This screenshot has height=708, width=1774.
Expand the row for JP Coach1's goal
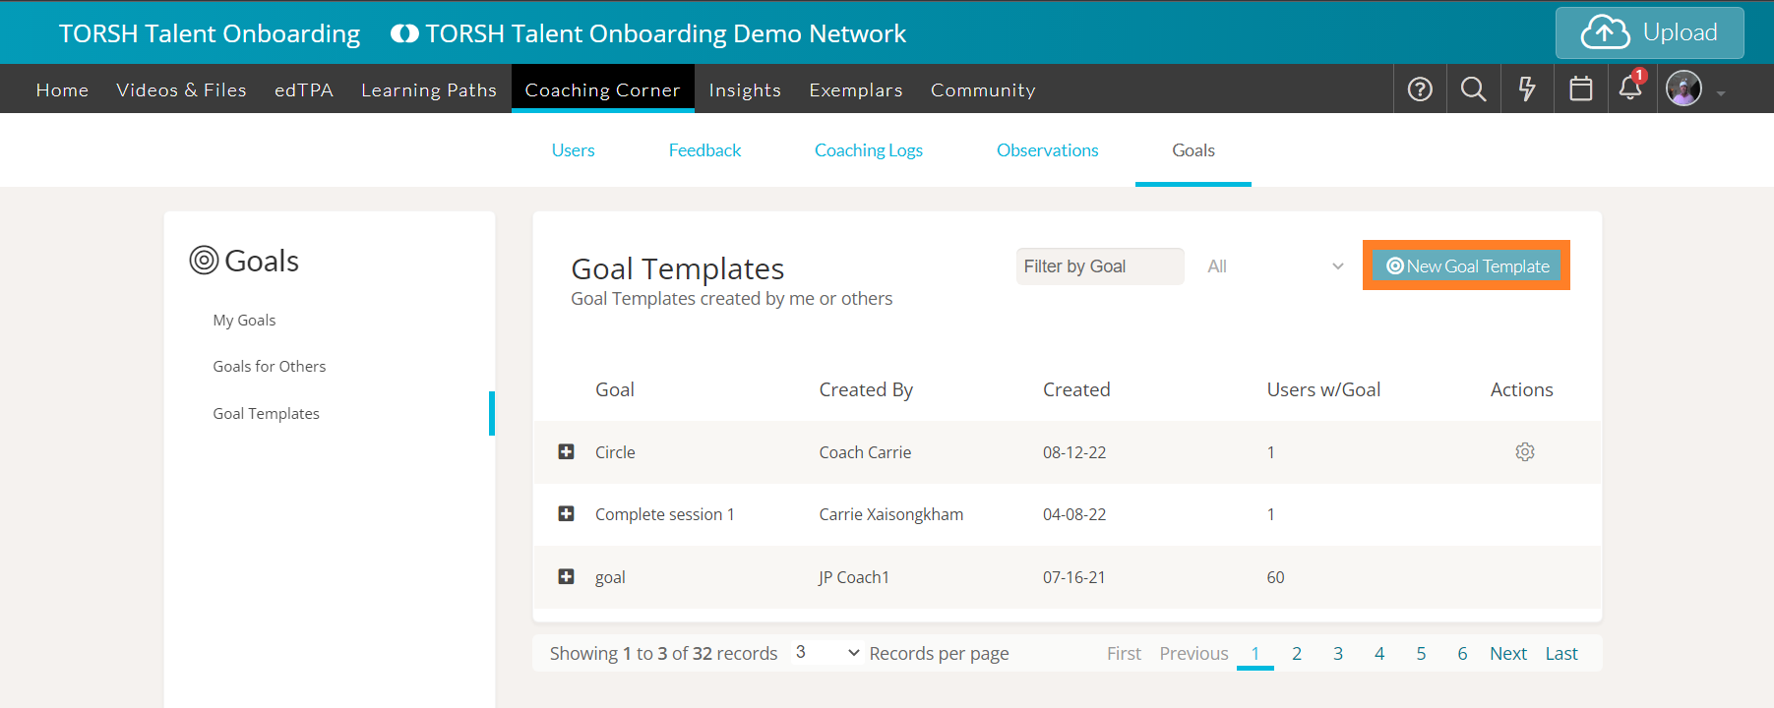point(566,577)
